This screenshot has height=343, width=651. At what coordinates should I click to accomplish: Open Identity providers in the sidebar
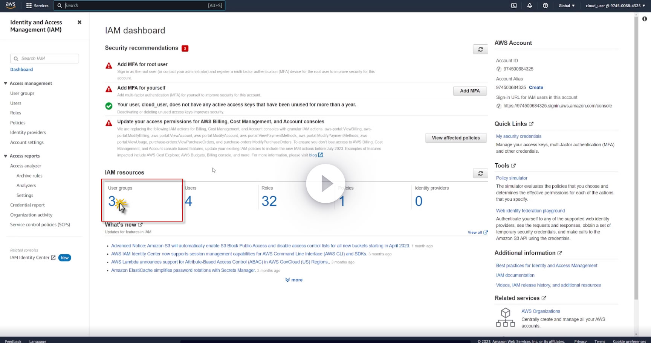click(x=28, y=132)
